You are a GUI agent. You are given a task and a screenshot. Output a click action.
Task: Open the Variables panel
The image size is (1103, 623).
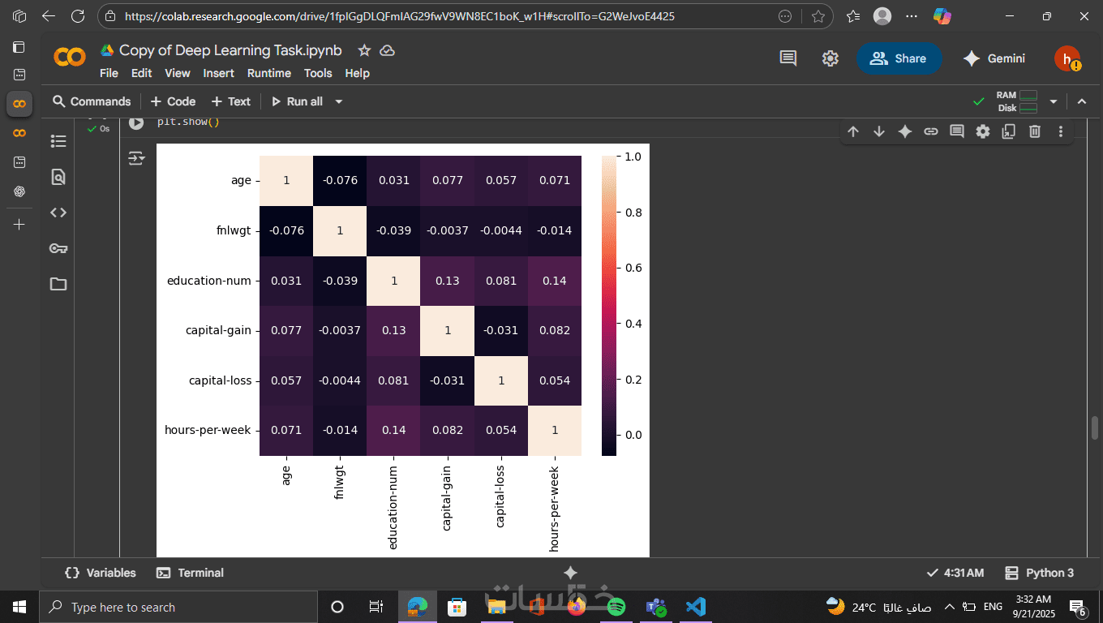(x=101, y=573)
